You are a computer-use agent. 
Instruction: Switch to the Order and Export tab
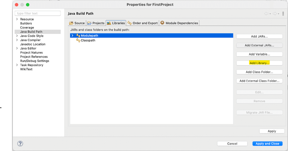[x=143, y=23]
